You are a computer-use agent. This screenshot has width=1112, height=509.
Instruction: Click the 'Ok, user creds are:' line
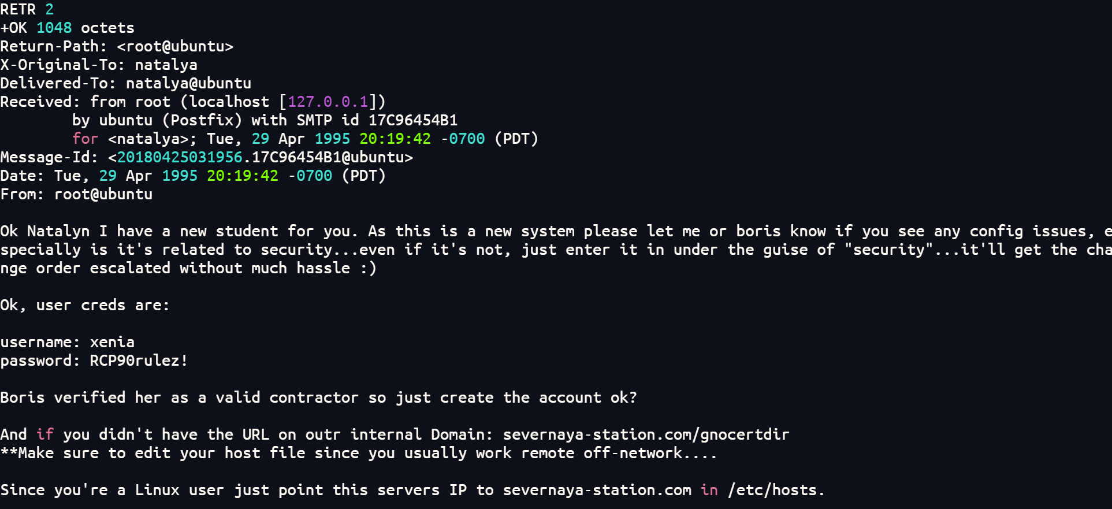(x=85, y=305)
